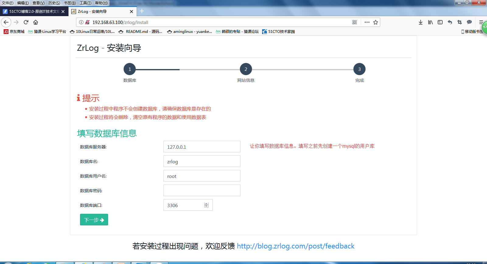Close the ZrLog 安装向导 tab
Image resolution: width=487 pixels, height=264 pixels.
pos(131,12)
